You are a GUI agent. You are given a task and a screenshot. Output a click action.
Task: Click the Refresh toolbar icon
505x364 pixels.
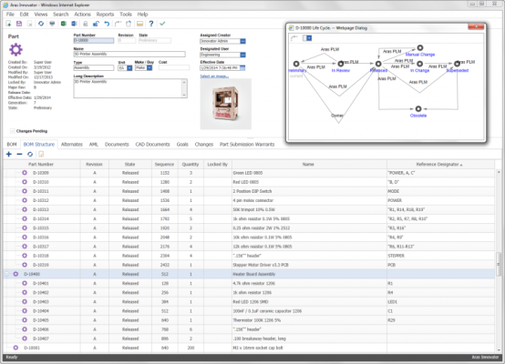[41, 24]
